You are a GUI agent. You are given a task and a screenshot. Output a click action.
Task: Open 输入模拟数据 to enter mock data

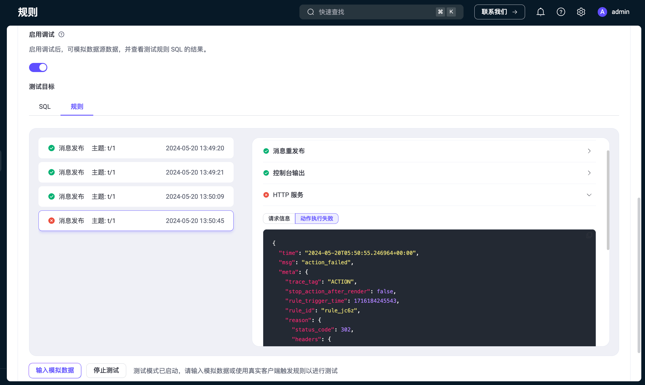click(x=55, y=370)
